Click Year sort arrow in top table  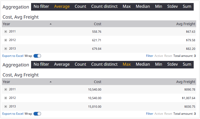(51, 24)
